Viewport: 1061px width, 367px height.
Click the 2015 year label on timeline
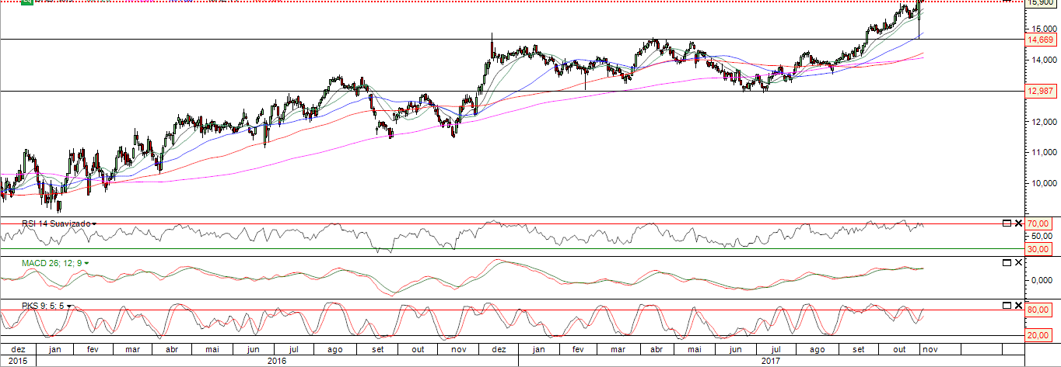[18, 361]
